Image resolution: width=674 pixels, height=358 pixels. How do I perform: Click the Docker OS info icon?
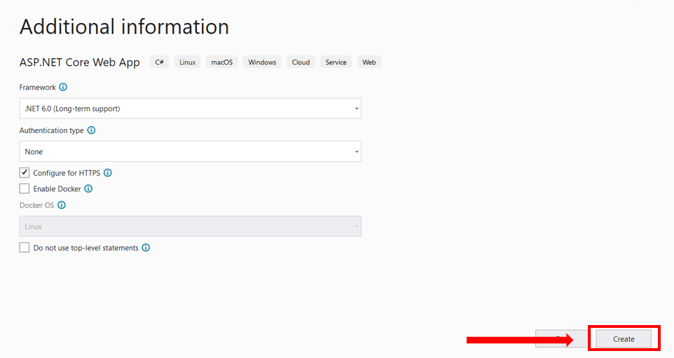[62, 205]
